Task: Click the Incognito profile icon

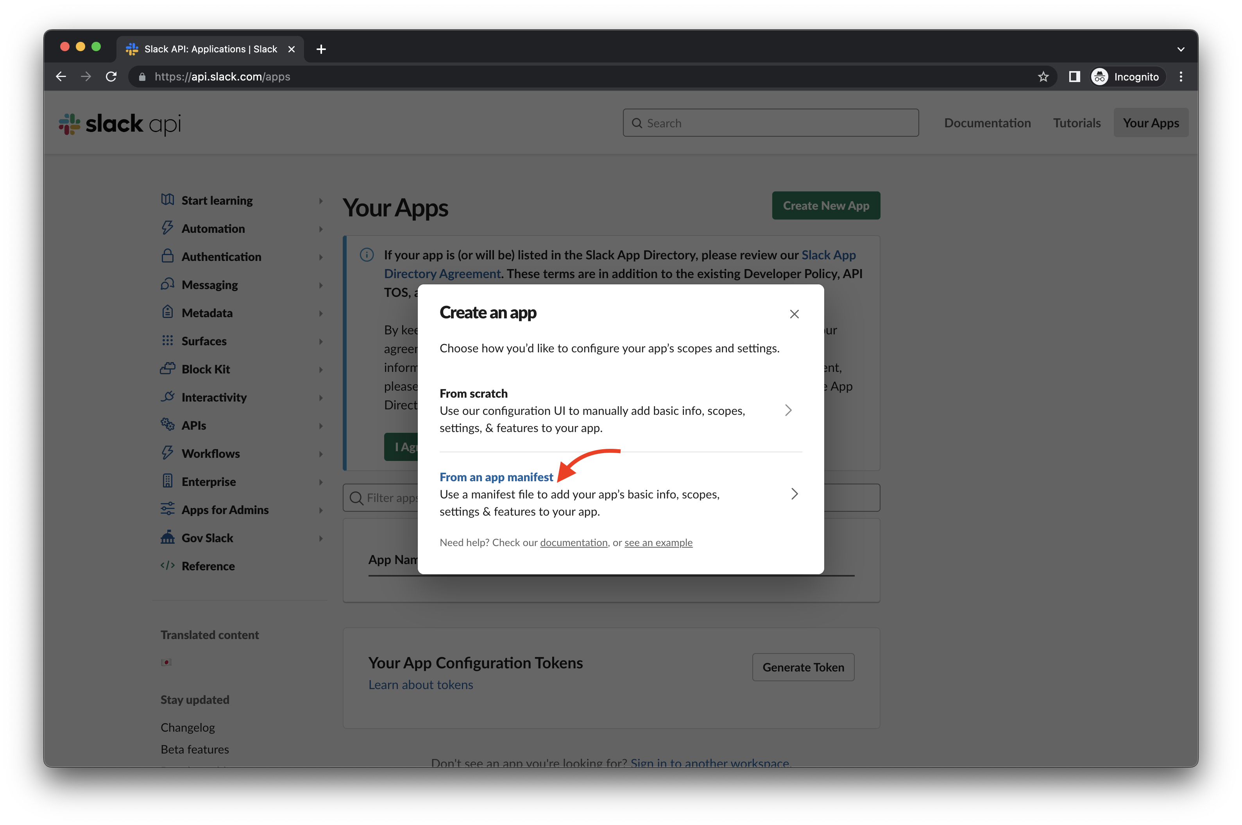Action: point(1099,77)
